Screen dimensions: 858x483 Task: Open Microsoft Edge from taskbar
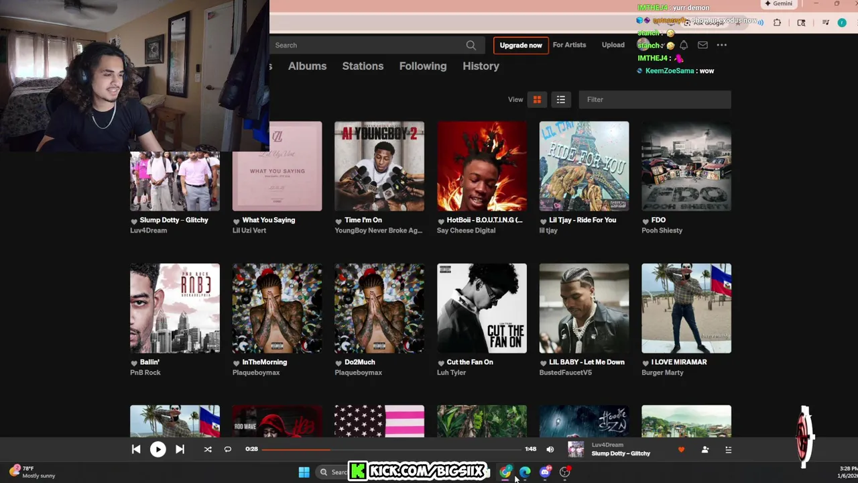pyautogui.click(x=525, y=472)
